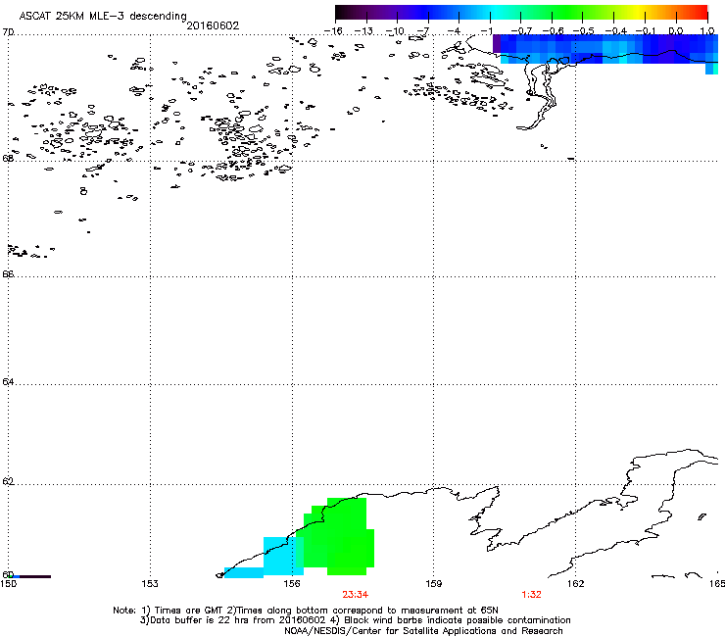Viewport: 725px width, 637px height.
Task: Click the -0.7 color scale label
Action: pyautogui.click(x=521, y=31)
